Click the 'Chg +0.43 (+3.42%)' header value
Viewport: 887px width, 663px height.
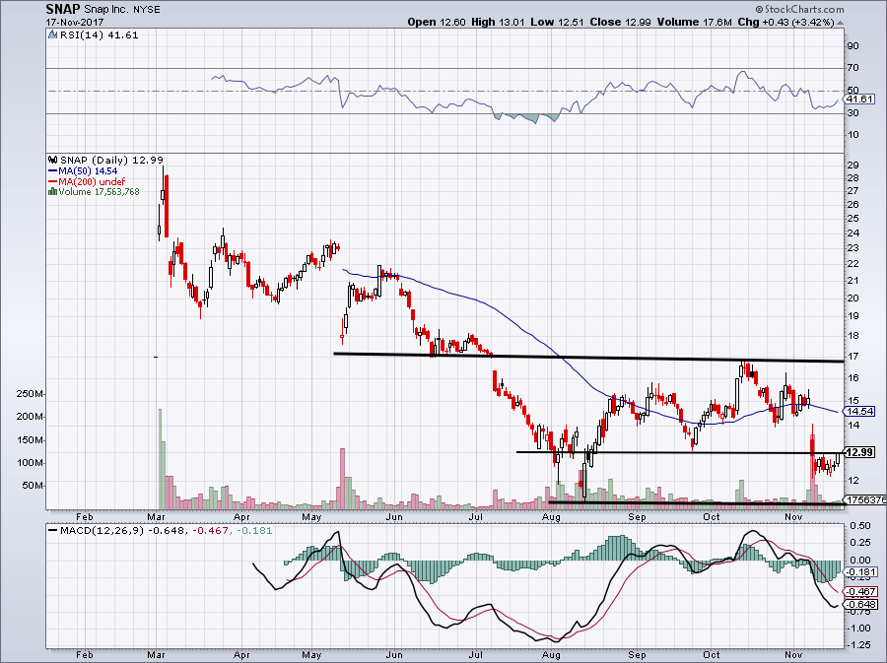pyautogui.click(x=785, y=22)
